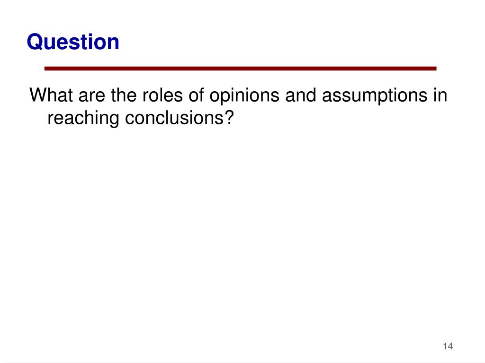Click the word 'of' before 'opinions'
Image resolution: width=485 pixels, height=363 pixels.
click(x=196, y=95)
